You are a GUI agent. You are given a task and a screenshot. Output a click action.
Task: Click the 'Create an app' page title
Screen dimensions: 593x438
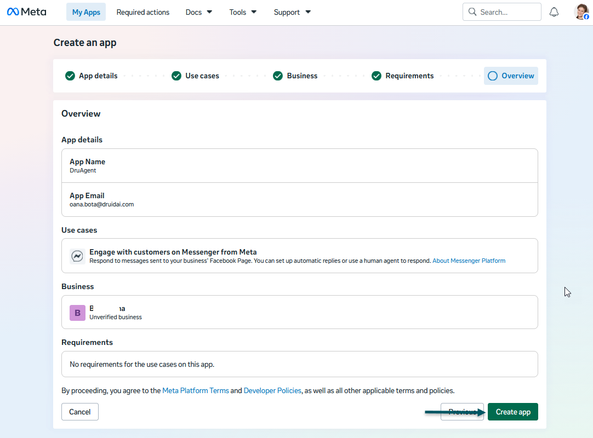[85, 43]
